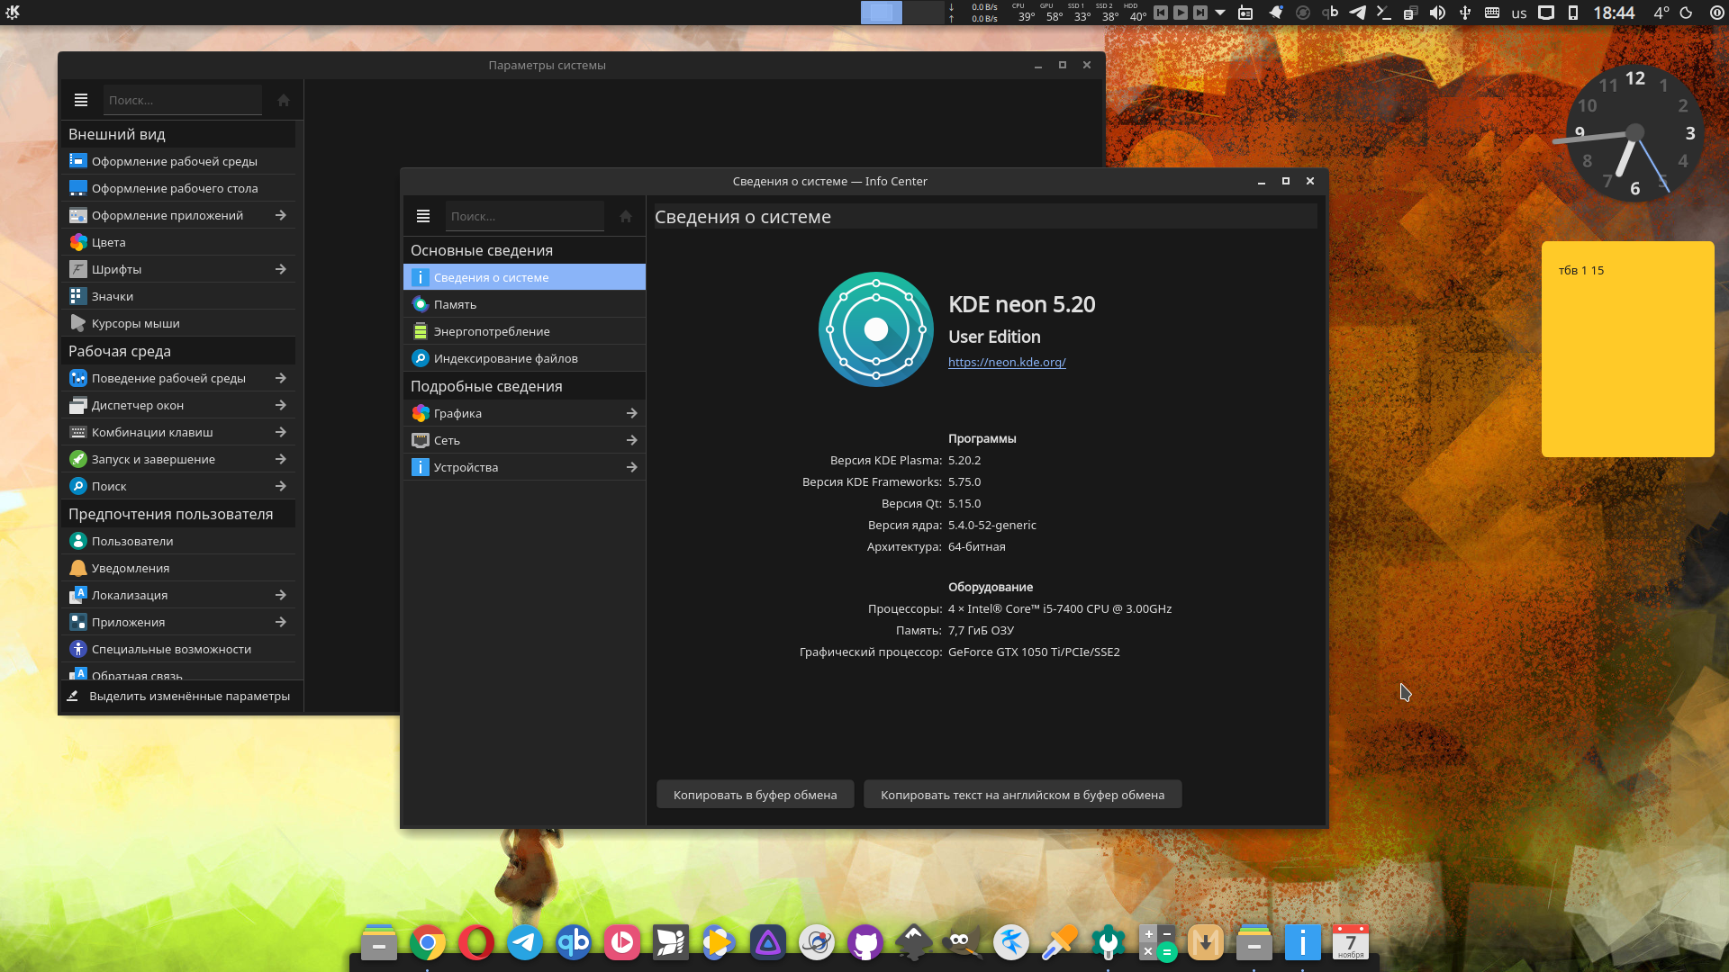Expand the Устройства details section
The width and height of the screenshot is (1729, 972).
[x=525, y=467]
